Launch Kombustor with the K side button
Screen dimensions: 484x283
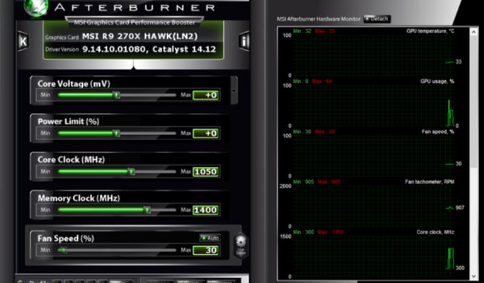(23, 41)
